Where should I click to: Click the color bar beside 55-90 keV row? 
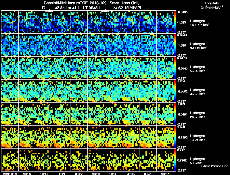coord(175,68)
